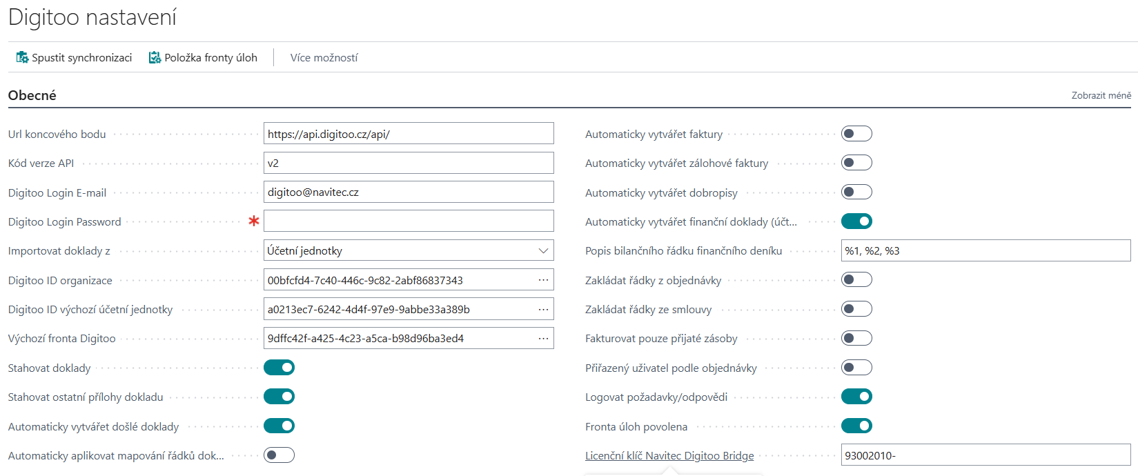Image resolution: width=1138 pixels, height=476 pixels.
Task: Click Popis bilančního řádku finančního deníku field
Action: [985, 250]
